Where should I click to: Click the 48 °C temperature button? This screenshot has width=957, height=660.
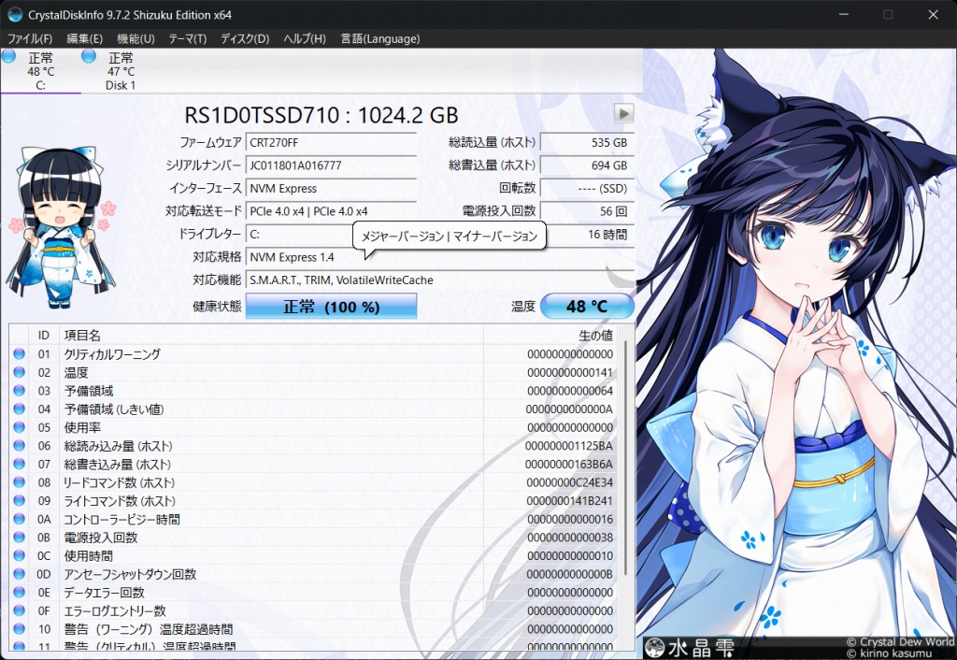[x=587, y=307]
